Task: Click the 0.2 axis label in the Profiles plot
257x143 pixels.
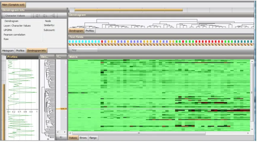Action: [x=14, y=112]
